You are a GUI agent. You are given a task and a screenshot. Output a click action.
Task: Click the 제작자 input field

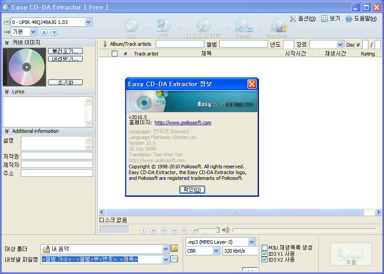(57, 164)
